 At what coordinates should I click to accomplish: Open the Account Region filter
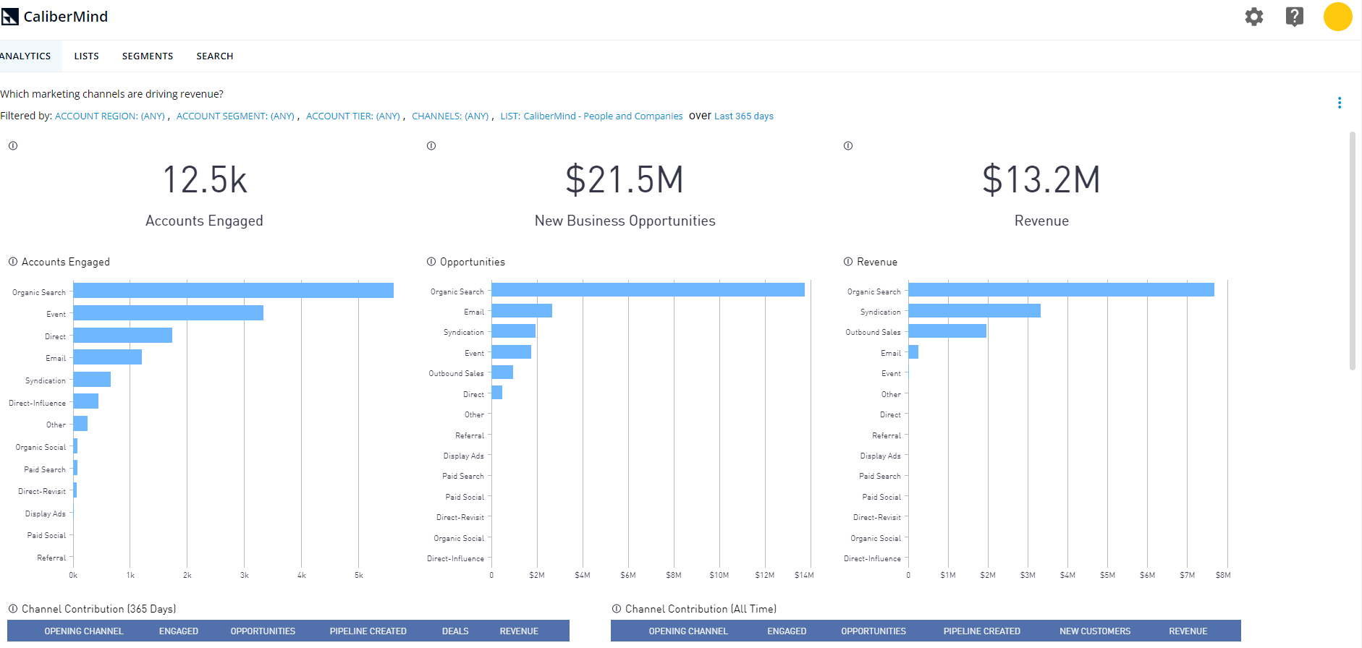(x=110, y=116)
